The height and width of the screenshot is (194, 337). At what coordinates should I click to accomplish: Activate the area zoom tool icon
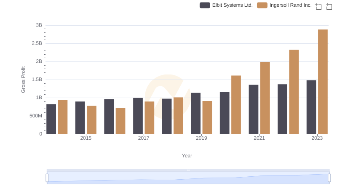(x=318, y=6)
